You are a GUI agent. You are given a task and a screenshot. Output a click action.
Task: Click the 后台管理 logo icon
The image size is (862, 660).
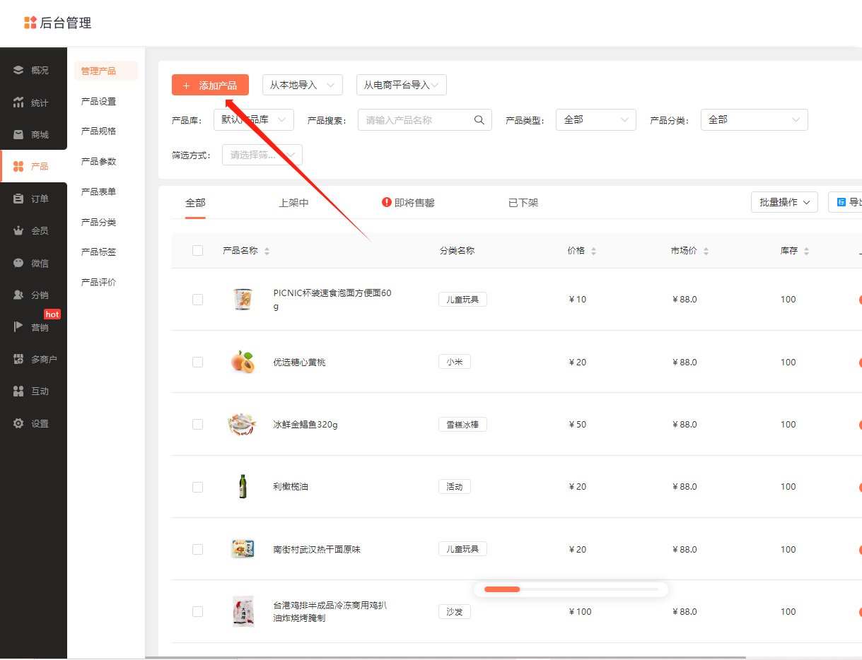click(x=30, y=23)
